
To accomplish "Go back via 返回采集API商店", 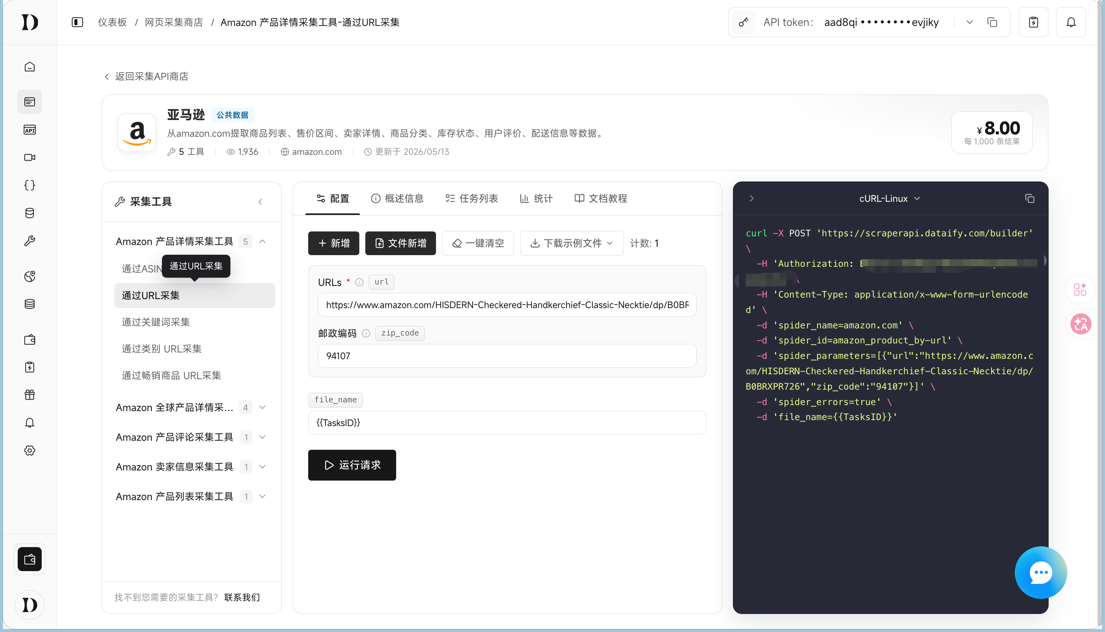I will (x=146, y=77).
